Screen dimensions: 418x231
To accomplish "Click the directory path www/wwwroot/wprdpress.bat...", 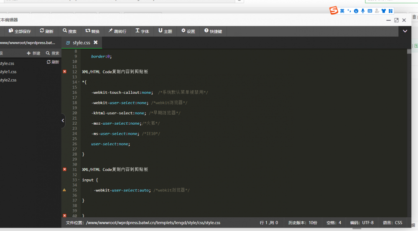I will point(28,43).
